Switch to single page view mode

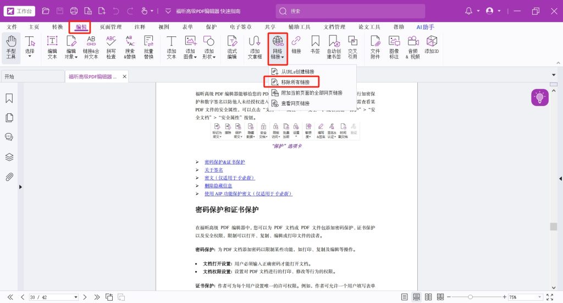(x=405, y=297)
